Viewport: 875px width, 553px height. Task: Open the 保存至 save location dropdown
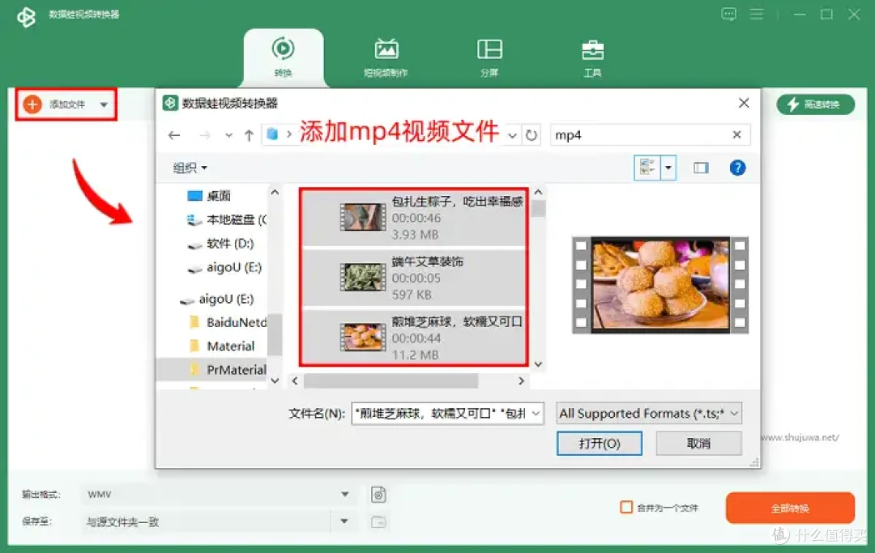click(219, 521)
